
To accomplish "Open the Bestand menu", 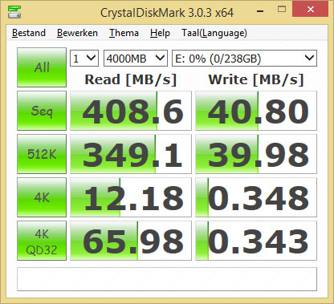I will pyautogui.click(x=29, y=33).
